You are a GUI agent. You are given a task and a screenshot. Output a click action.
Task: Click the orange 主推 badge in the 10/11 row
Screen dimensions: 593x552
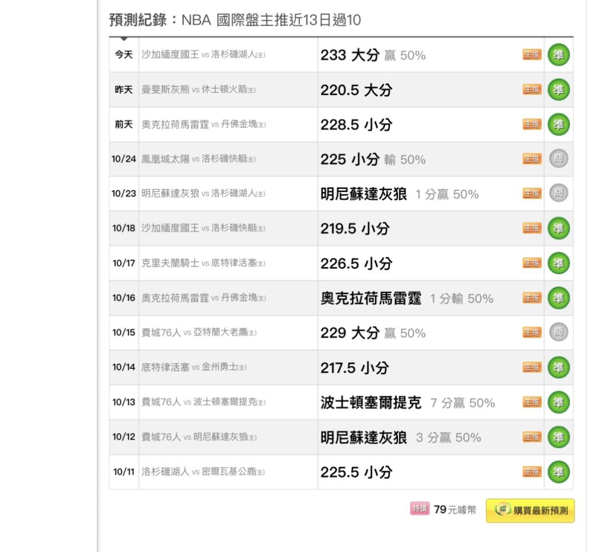point(532,472)
